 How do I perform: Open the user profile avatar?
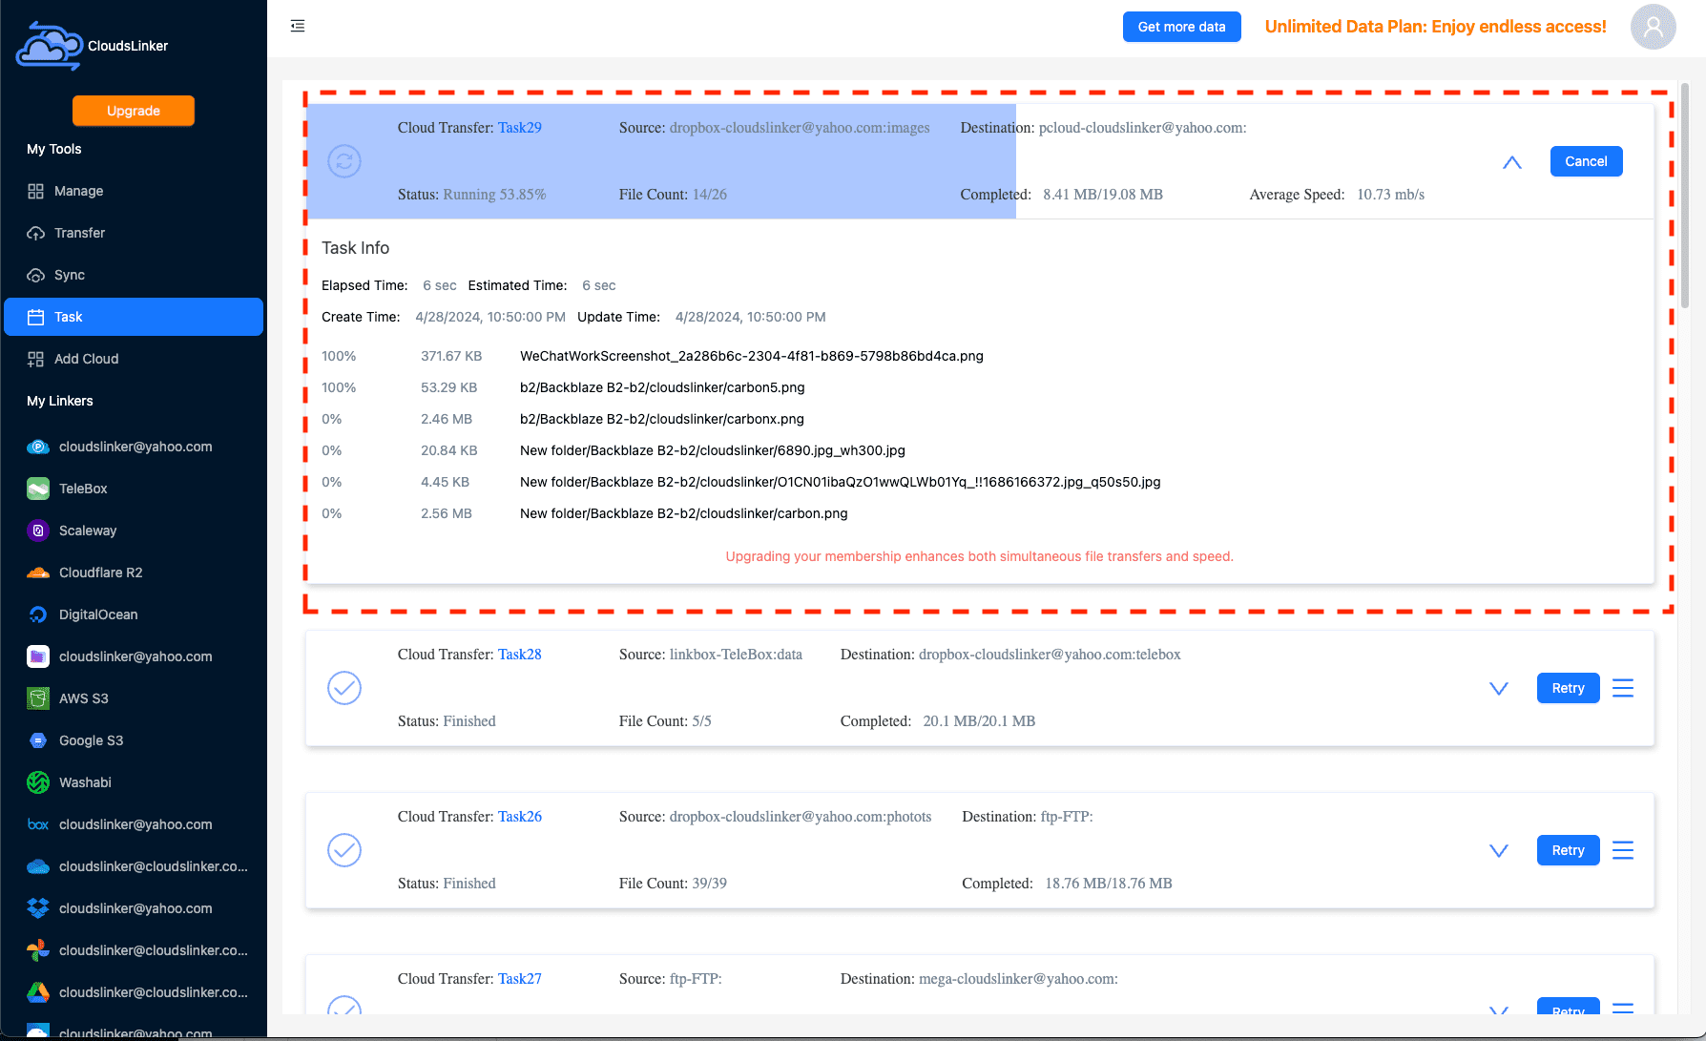(x=1654, y=27)
